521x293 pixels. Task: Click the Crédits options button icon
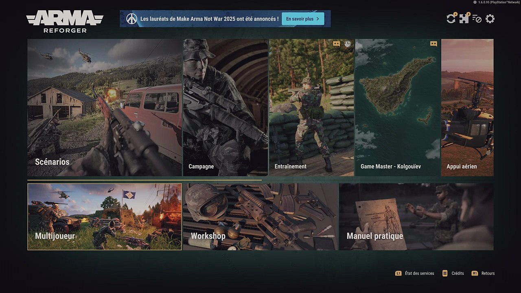[445, 273]
